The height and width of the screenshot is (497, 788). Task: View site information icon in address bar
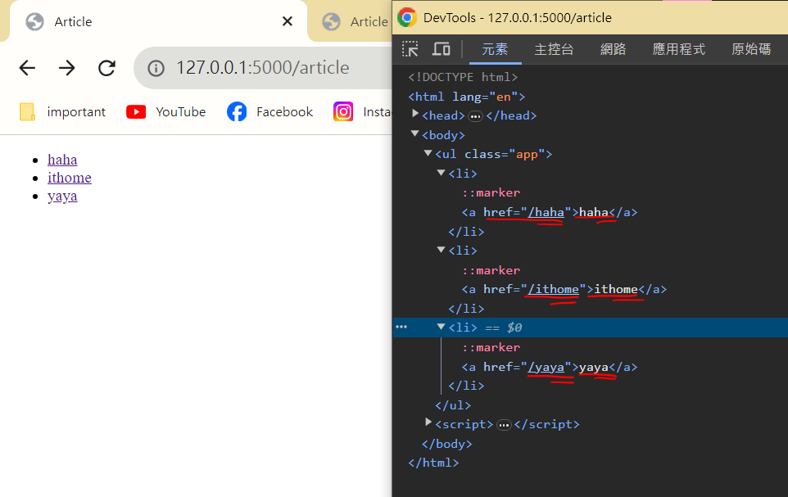(156, 68)
